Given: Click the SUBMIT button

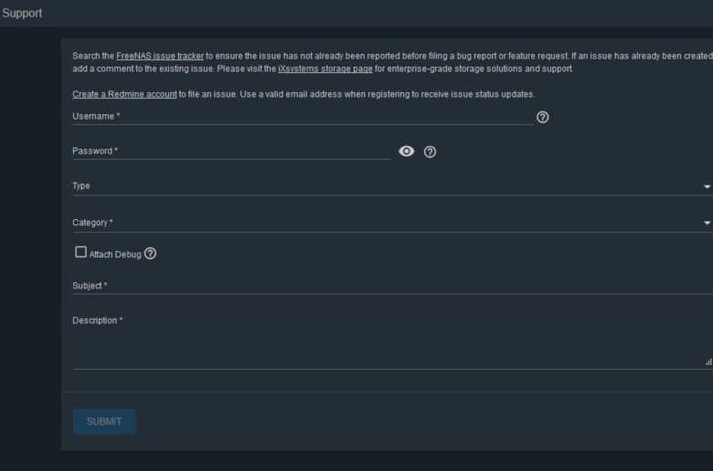Looking at the screenshot, I should pyautogui.click(x=104, y=422).
